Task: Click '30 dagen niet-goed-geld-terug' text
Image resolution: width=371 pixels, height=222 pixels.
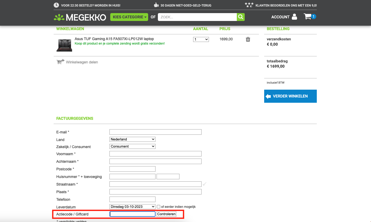Action: [x=186, y=5]
